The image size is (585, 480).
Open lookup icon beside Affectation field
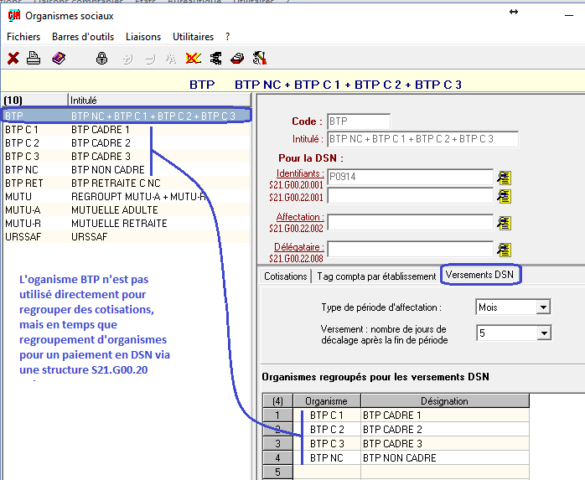(504, 223)
